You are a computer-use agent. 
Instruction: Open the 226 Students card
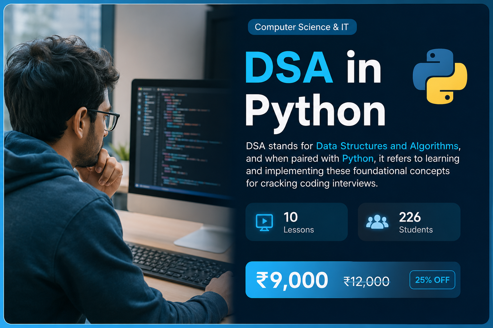point(409,222)
